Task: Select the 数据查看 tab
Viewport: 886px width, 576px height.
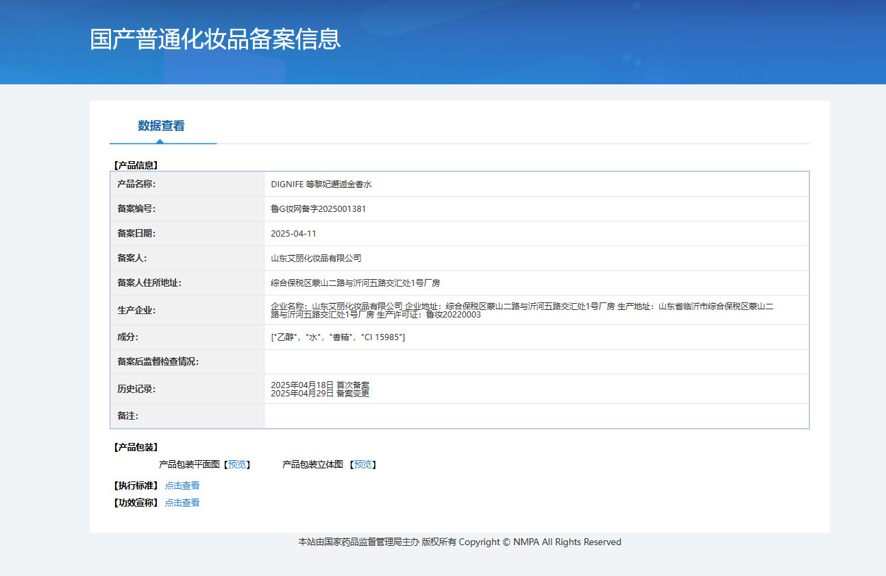Action: (161, 126)
